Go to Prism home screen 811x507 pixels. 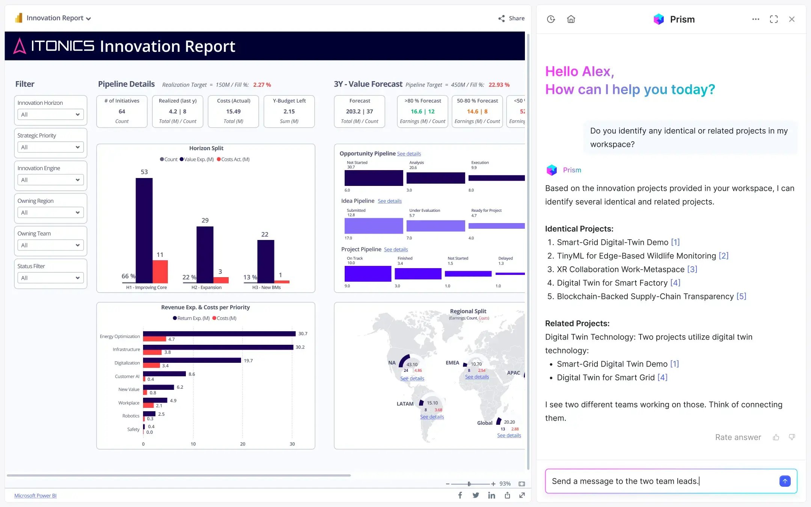571,19
